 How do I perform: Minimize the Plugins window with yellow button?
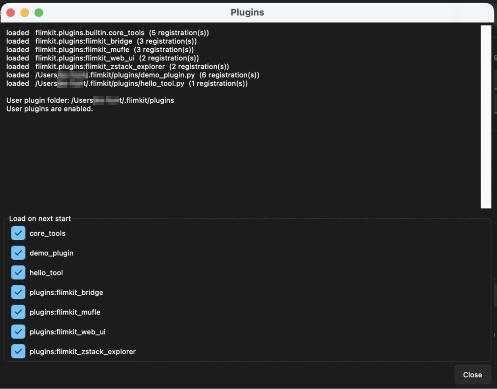click(25, 13)
